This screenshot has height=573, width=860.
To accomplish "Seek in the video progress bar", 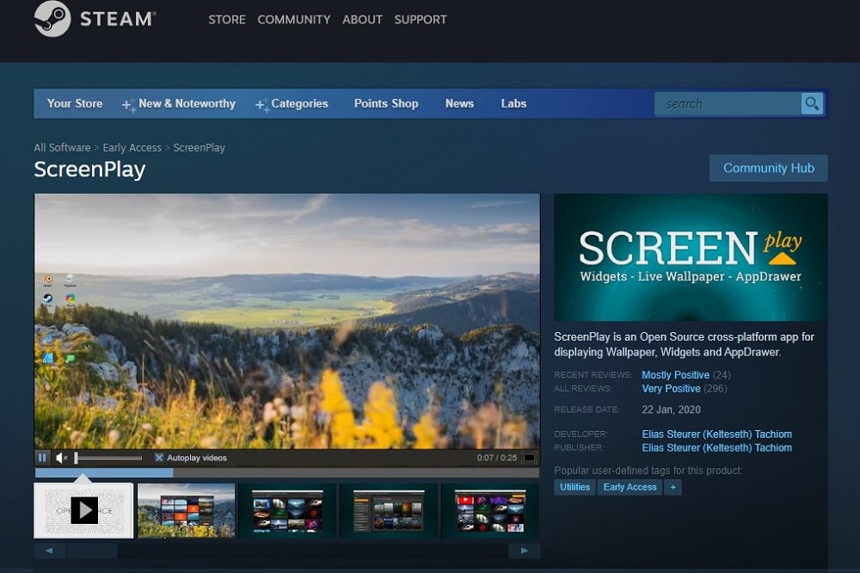I will pyautogui.click(x=287, y=472).
